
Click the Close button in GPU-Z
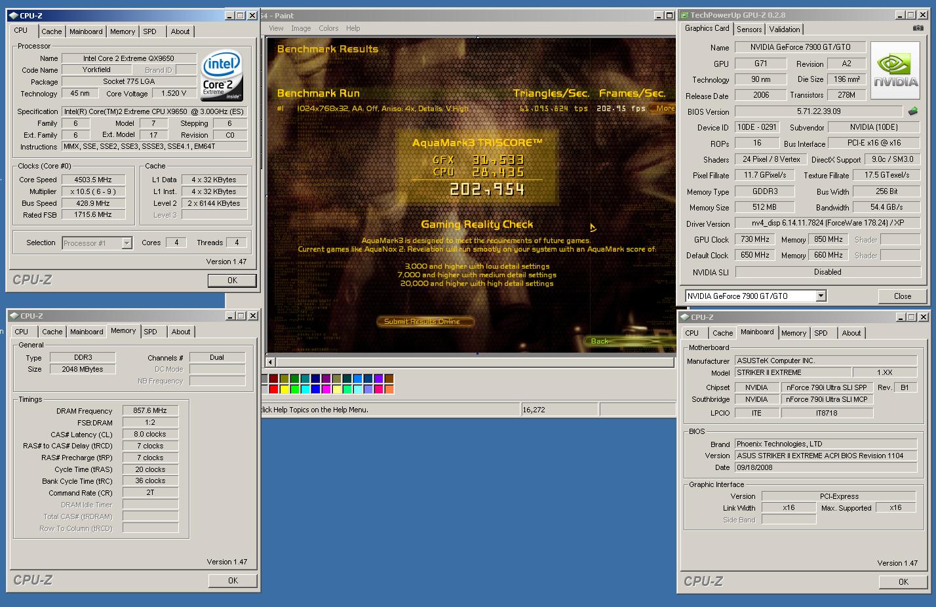tap(903, 296)
